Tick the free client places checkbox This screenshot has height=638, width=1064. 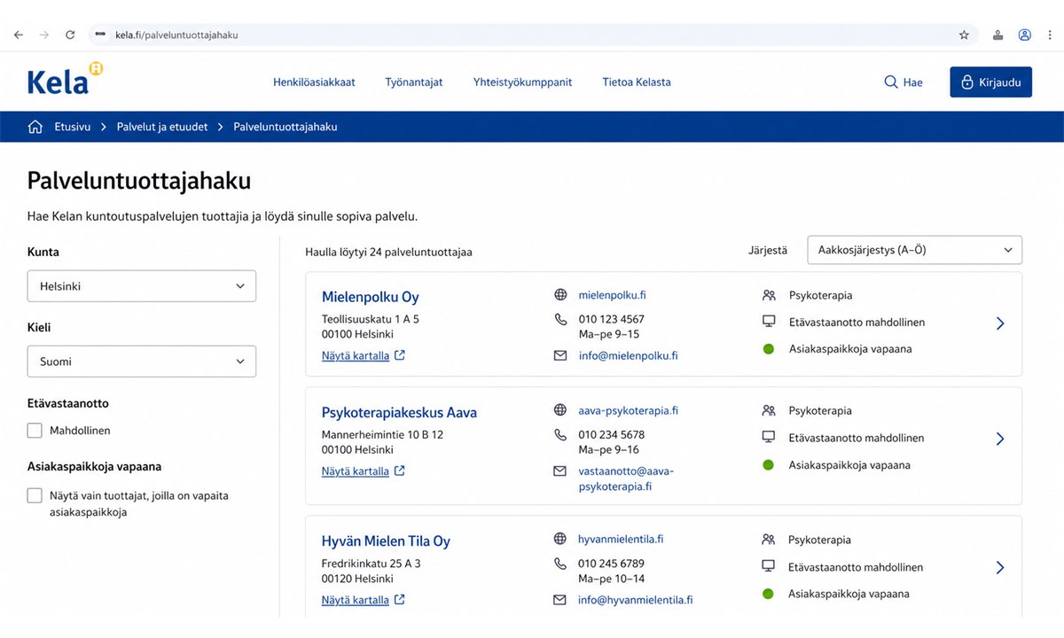tap(35, 495)
